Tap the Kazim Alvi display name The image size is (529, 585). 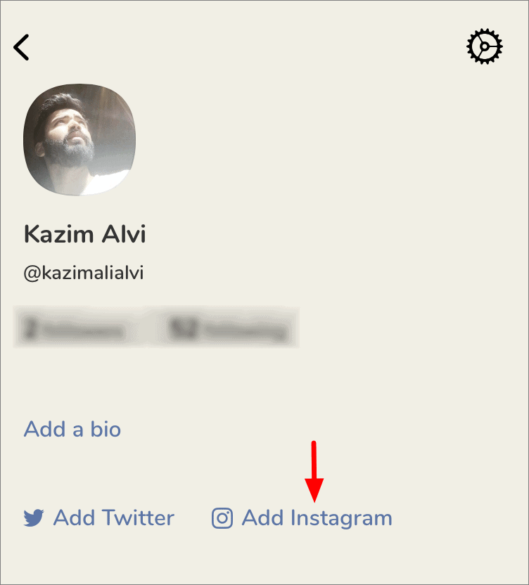(x=84, y=234)
